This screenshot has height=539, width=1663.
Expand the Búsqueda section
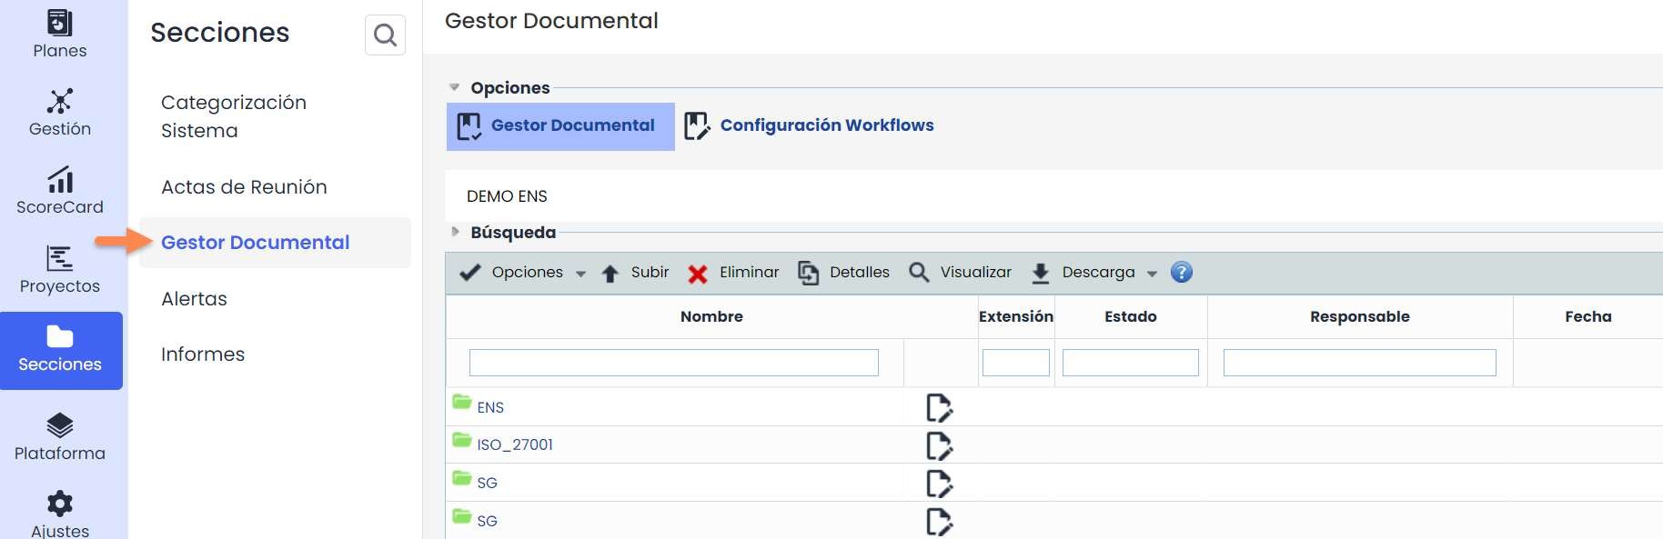tap(456, 232)
